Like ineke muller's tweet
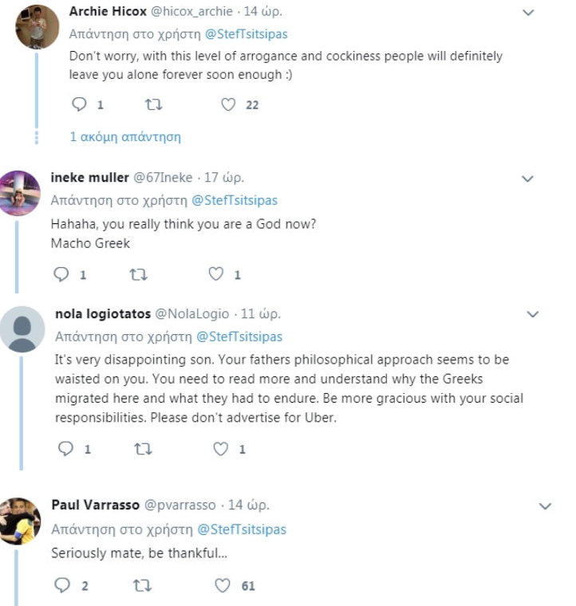 [215, 274]
